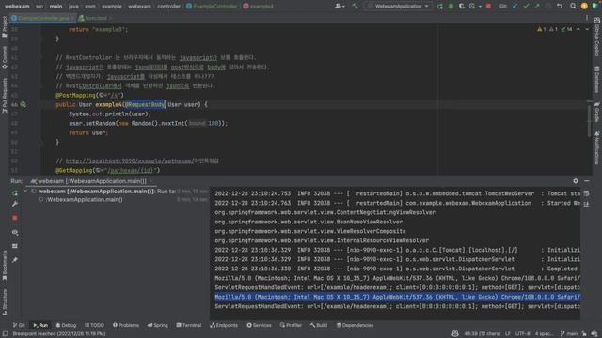602x338 pixels.
Task: Open the Database panel on the right sidebar
Action: click(x=597, y=80)
